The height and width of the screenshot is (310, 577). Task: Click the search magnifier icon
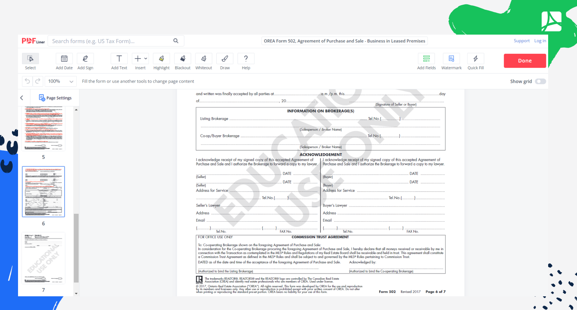(176, 41)
